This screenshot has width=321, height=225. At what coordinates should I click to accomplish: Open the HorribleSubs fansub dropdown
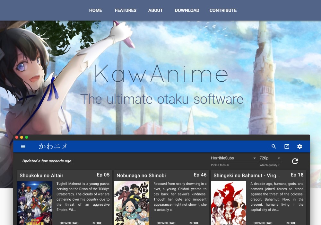pos(234,158)
